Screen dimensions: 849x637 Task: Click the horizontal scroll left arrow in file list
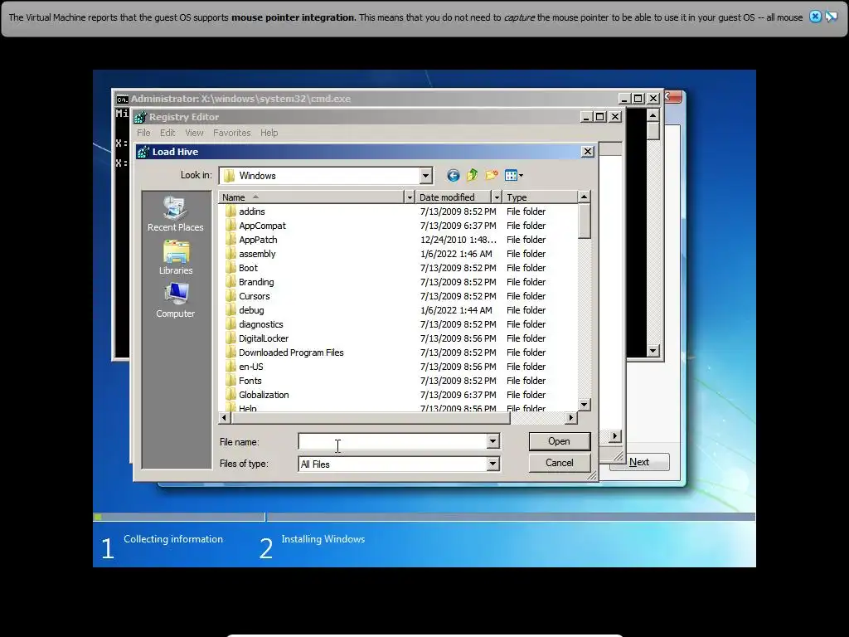pyautogui.click(x=224, y=417)
